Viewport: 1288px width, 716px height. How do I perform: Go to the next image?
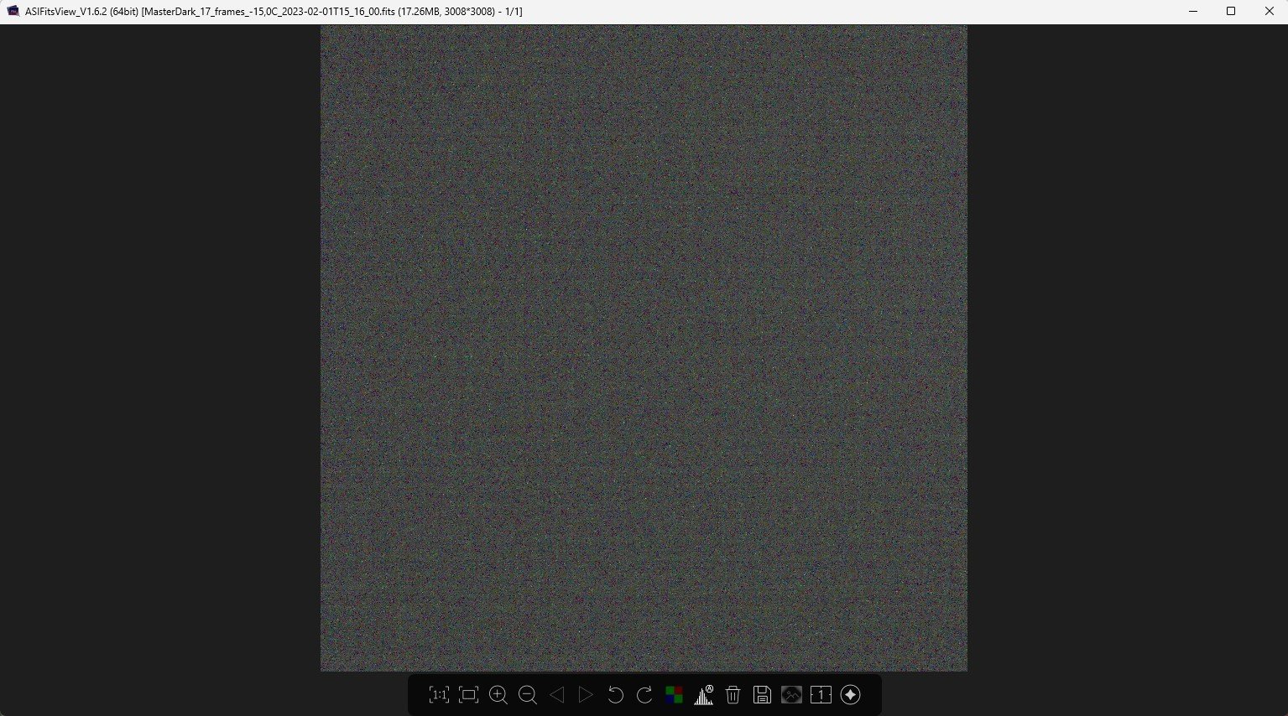coord(586,695)
